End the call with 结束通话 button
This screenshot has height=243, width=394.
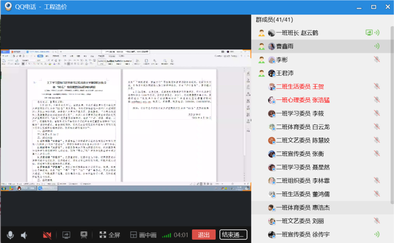(234, 235)
